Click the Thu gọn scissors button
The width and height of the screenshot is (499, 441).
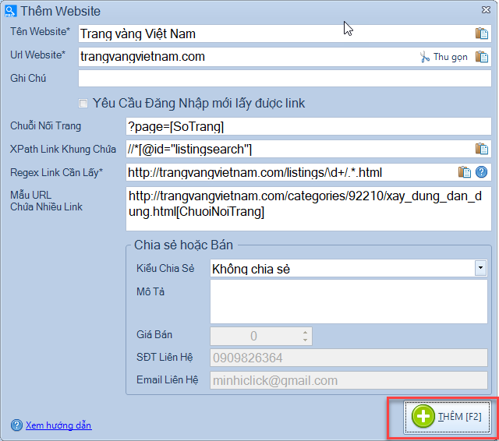(444, 57)
